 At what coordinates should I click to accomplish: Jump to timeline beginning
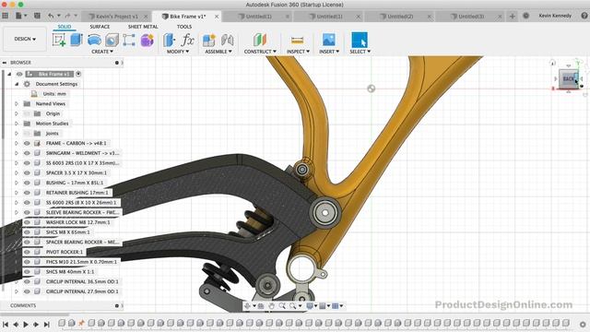click(6, 324)
